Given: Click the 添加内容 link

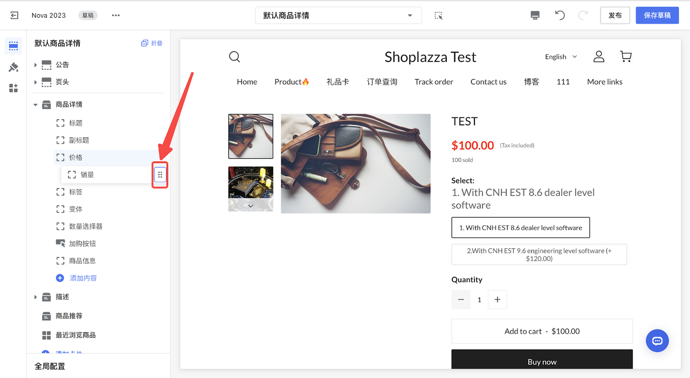Looking at the screenshot, I should pos(82,278).
